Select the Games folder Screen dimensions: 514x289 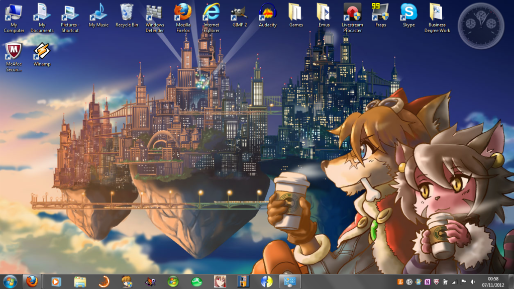click(x=295, y=15)
